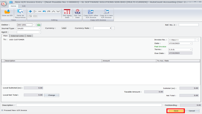Image resolution: width=202 pixels, height=114 pixels.
Task: Toggle Proceed New A/R Invoice checkbox
Action: tap(2, 110)
